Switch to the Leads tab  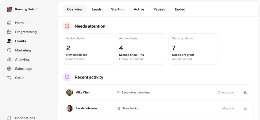pos(97,9)
